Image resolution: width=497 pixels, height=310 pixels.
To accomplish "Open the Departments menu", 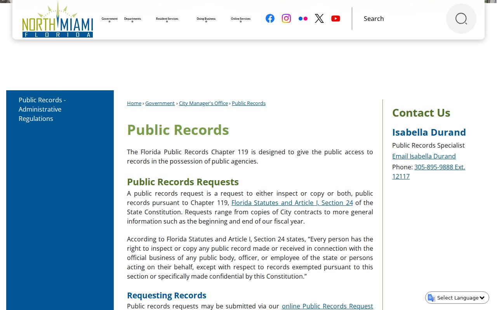I will tap(132, 19).
